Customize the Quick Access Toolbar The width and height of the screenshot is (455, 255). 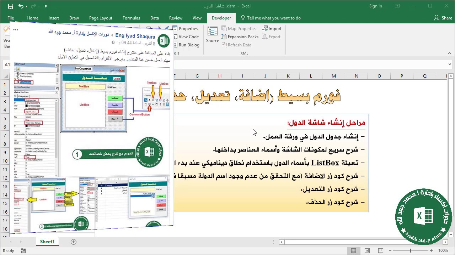46,6
